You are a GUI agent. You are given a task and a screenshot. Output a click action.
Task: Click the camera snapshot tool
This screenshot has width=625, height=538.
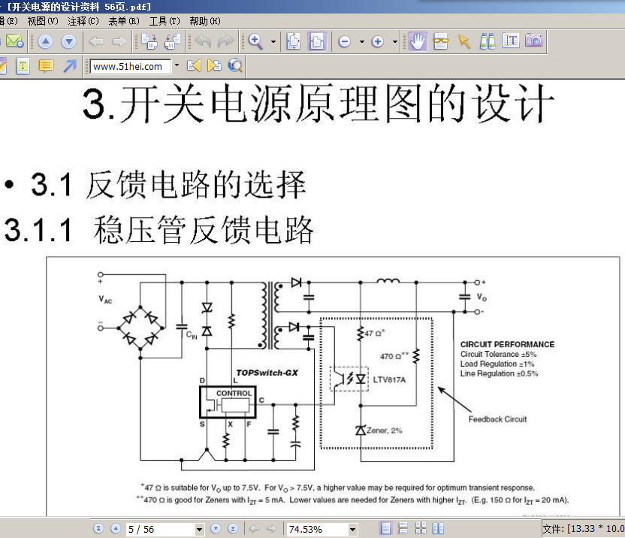[534, 41]
